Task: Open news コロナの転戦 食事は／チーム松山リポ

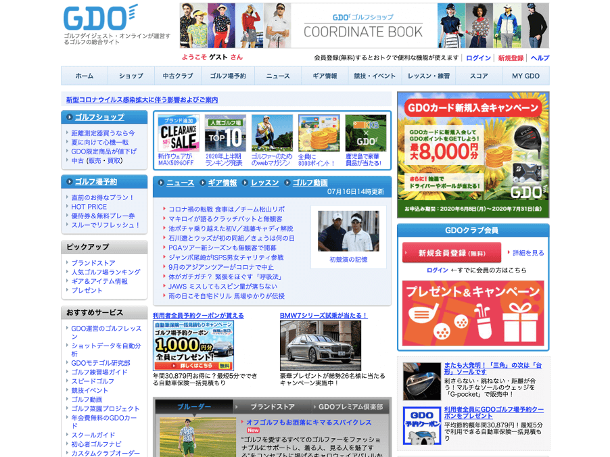Action: click(x=227, y=210)
